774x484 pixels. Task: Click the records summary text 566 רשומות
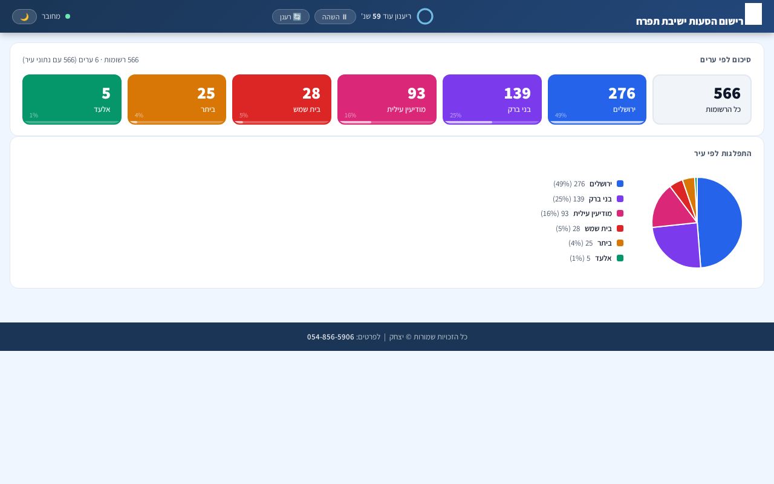click(x=80, y=60)
